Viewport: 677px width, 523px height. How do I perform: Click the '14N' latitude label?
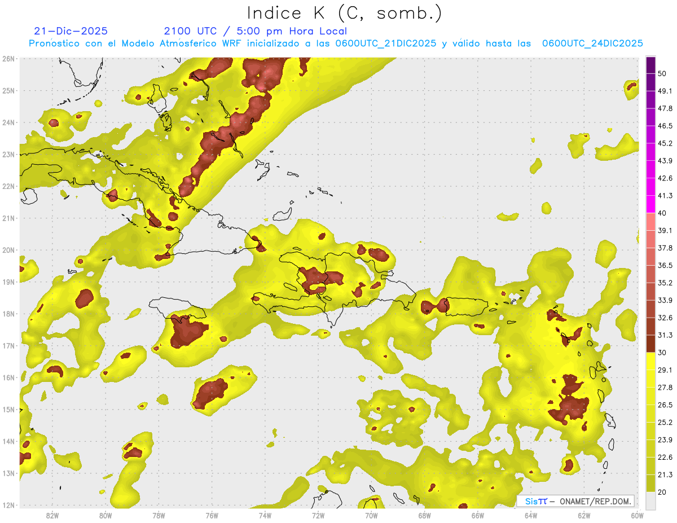(8, 441)
